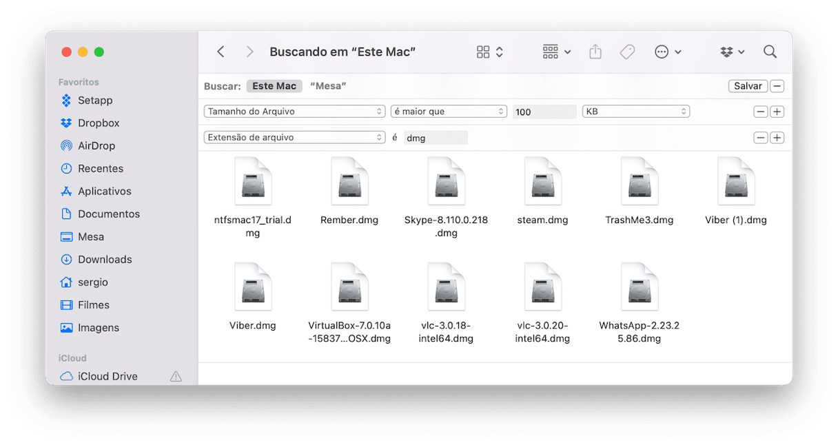Select the Viber.dmg file icon
The width and height of the screenshot is (838, 445).
(x=253, y=287)
